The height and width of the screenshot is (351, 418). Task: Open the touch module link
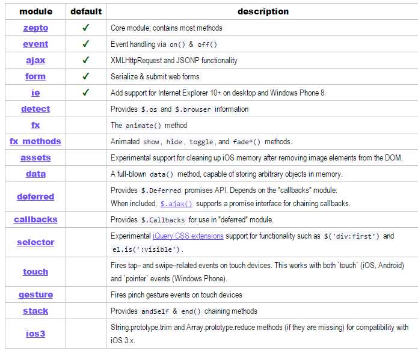coord(35,272)
